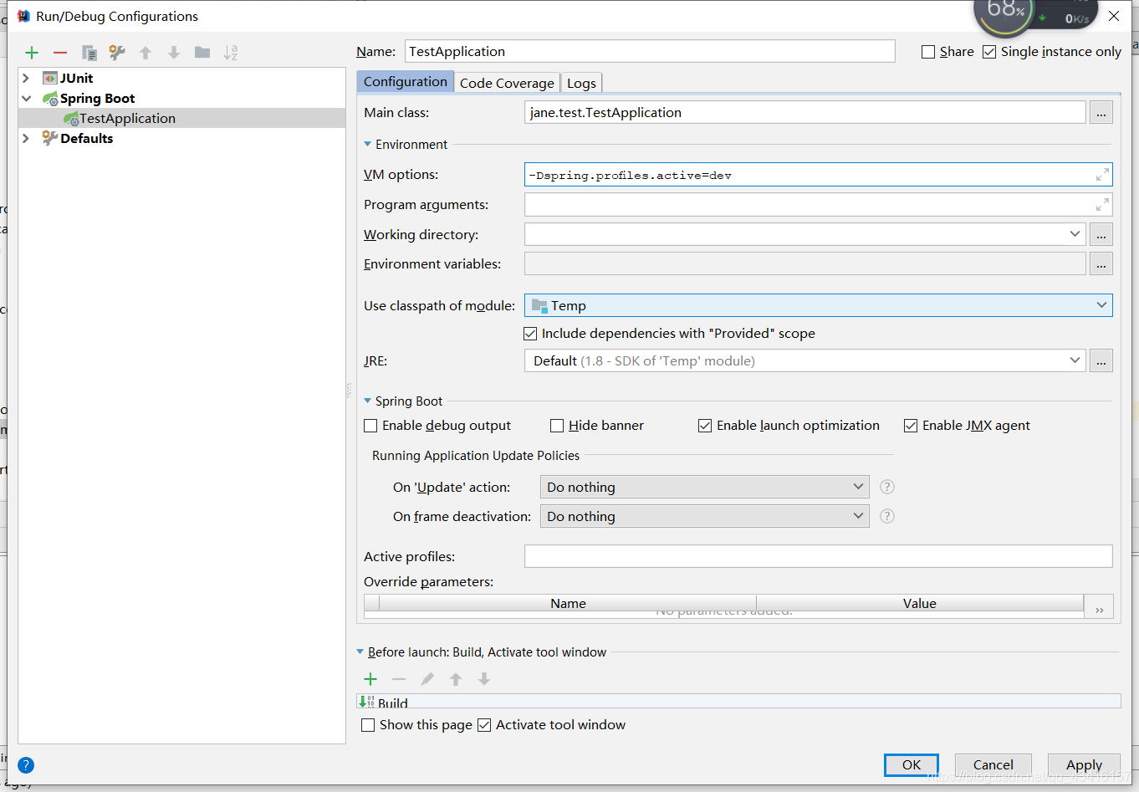Sort configurations alphabetically

click(x=231, y=53)
